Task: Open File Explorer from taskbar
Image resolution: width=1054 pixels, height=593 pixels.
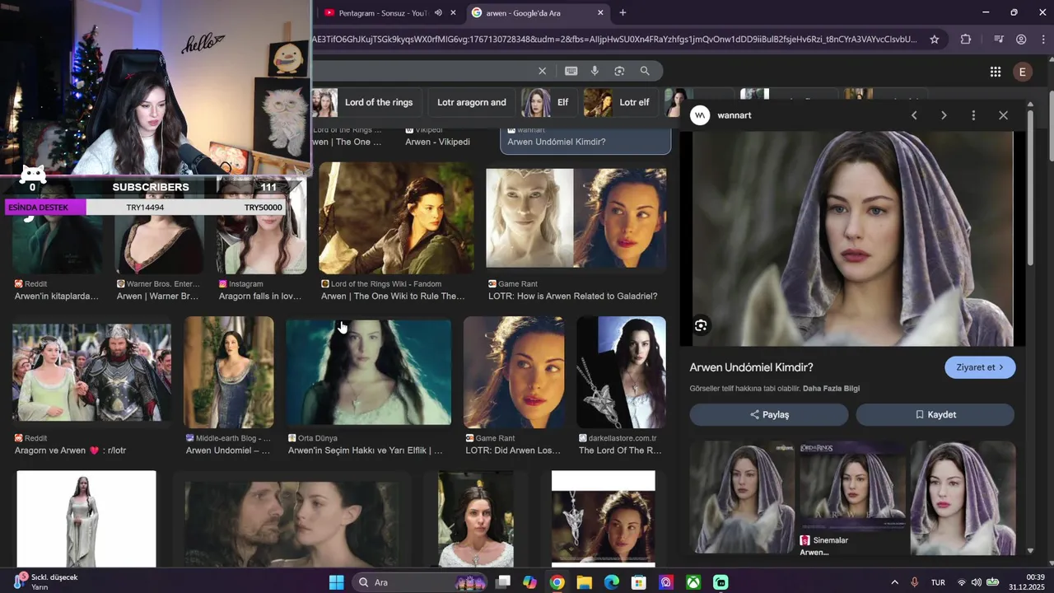Action: tap(584, 582)
